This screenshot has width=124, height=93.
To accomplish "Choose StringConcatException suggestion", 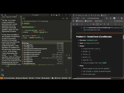I will (43, 54).
